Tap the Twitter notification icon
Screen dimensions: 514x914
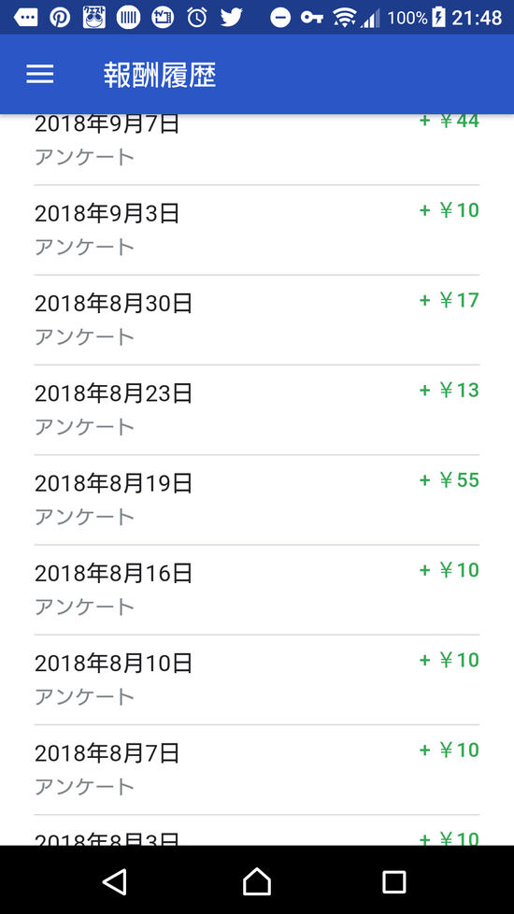[x=232, y=18]
